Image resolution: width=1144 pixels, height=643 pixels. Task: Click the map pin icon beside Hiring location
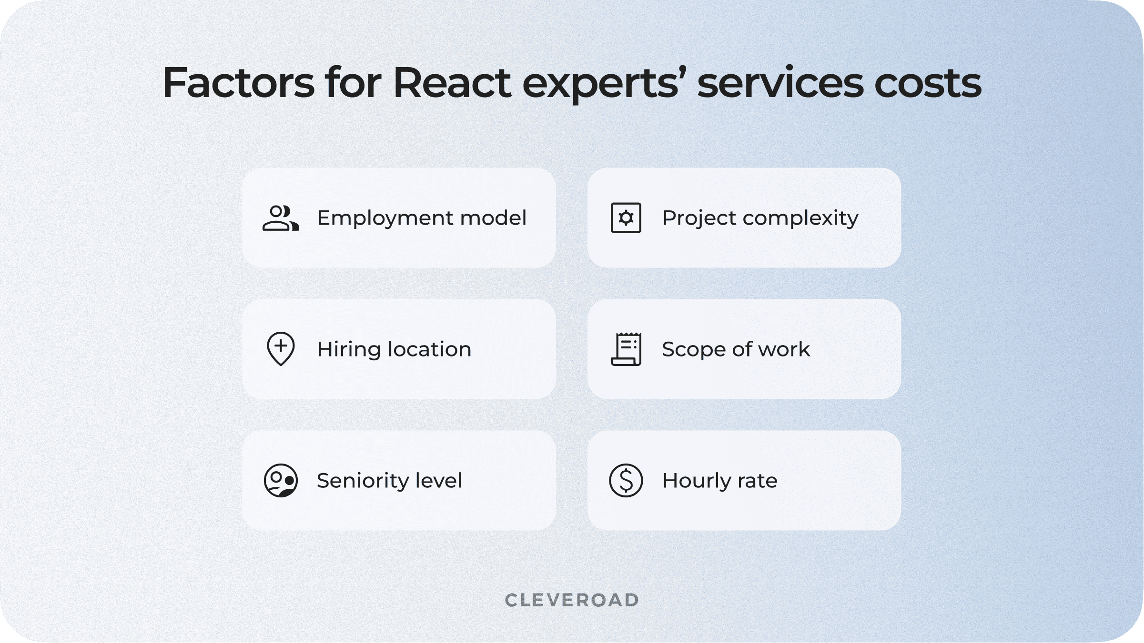click(281, 349)
